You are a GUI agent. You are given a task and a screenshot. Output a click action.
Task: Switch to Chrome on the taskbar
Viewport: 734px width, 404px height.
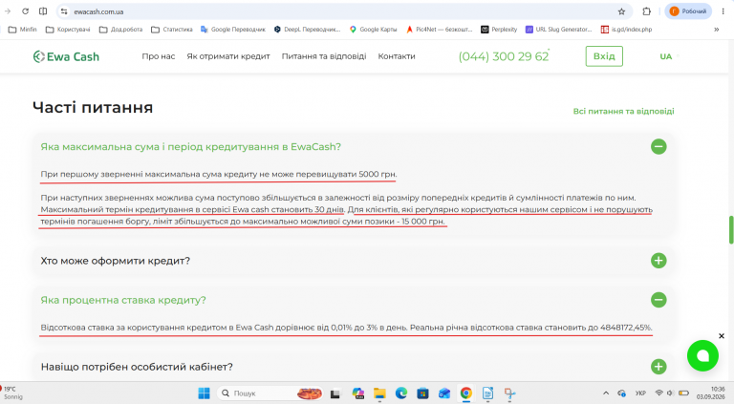[465, 393]
